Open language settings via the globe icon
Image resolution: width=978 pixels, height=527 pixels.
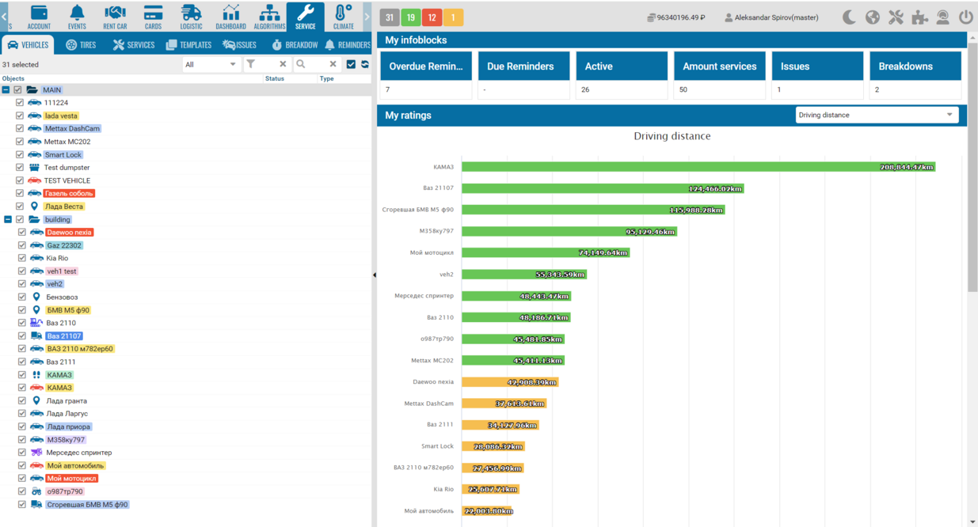coord(872,17)
